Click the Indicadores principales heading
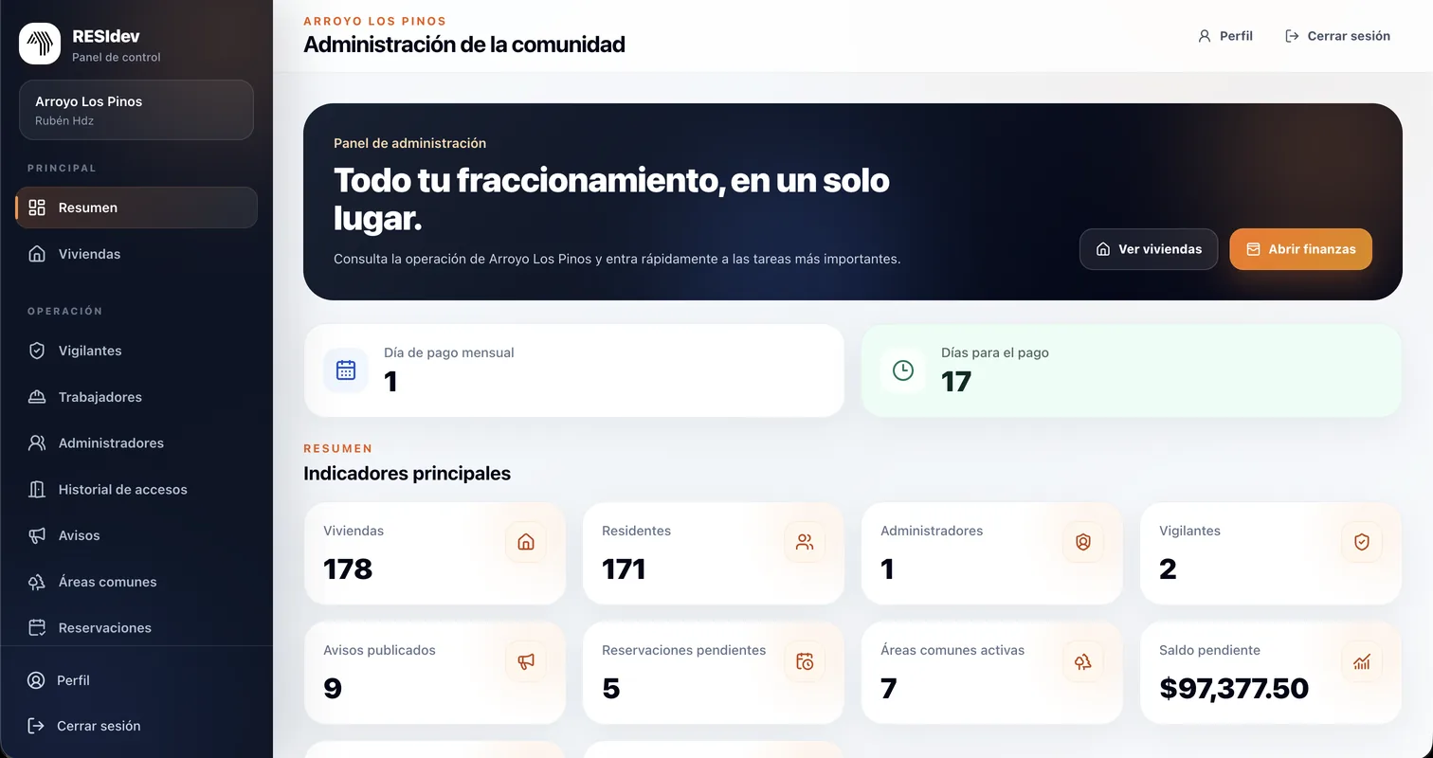The height and width of the screenshot is (758, 1433). point(407,473)
